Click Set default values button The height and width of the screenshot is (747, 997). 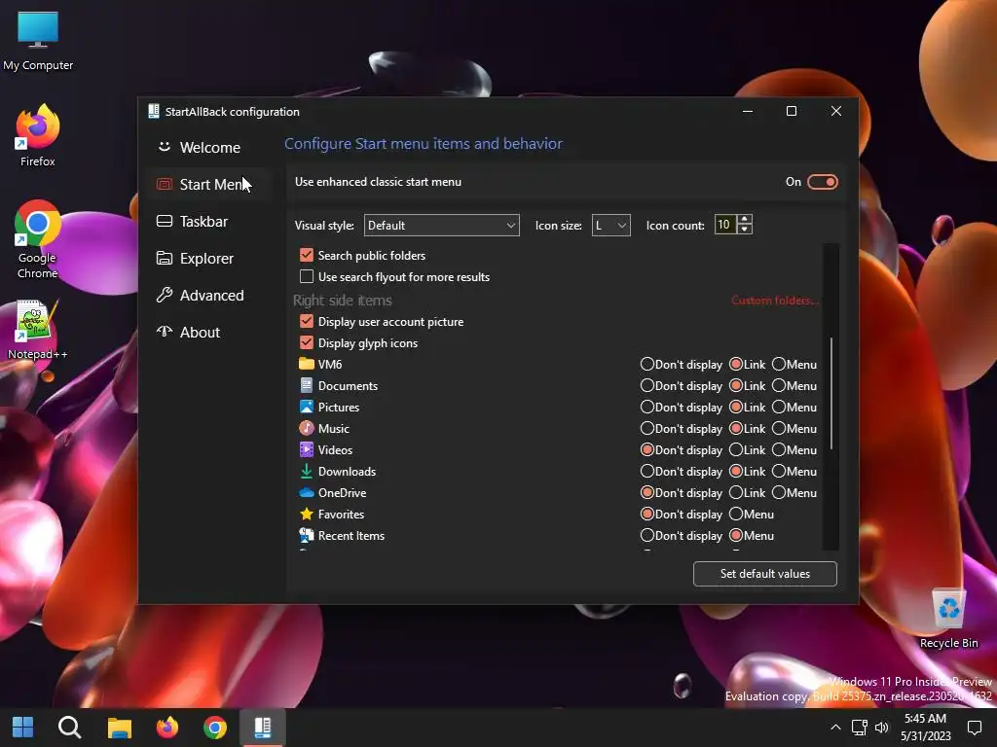(x=765, y=574)
